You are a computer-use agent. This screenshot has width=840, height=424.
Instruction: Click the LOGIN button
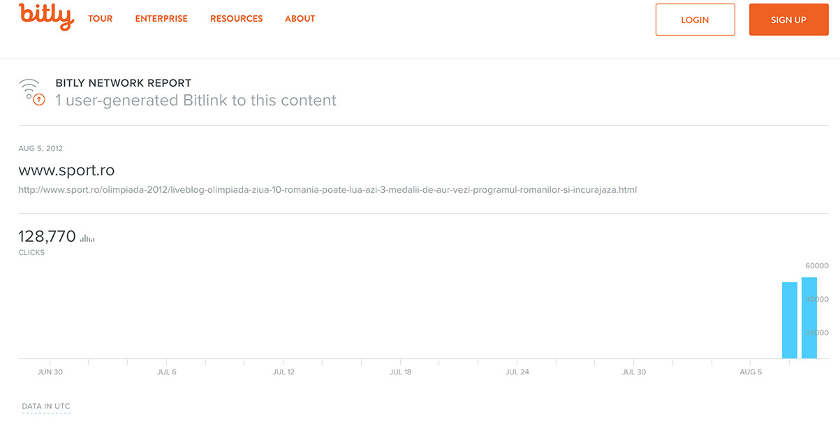tap(695, 20)
